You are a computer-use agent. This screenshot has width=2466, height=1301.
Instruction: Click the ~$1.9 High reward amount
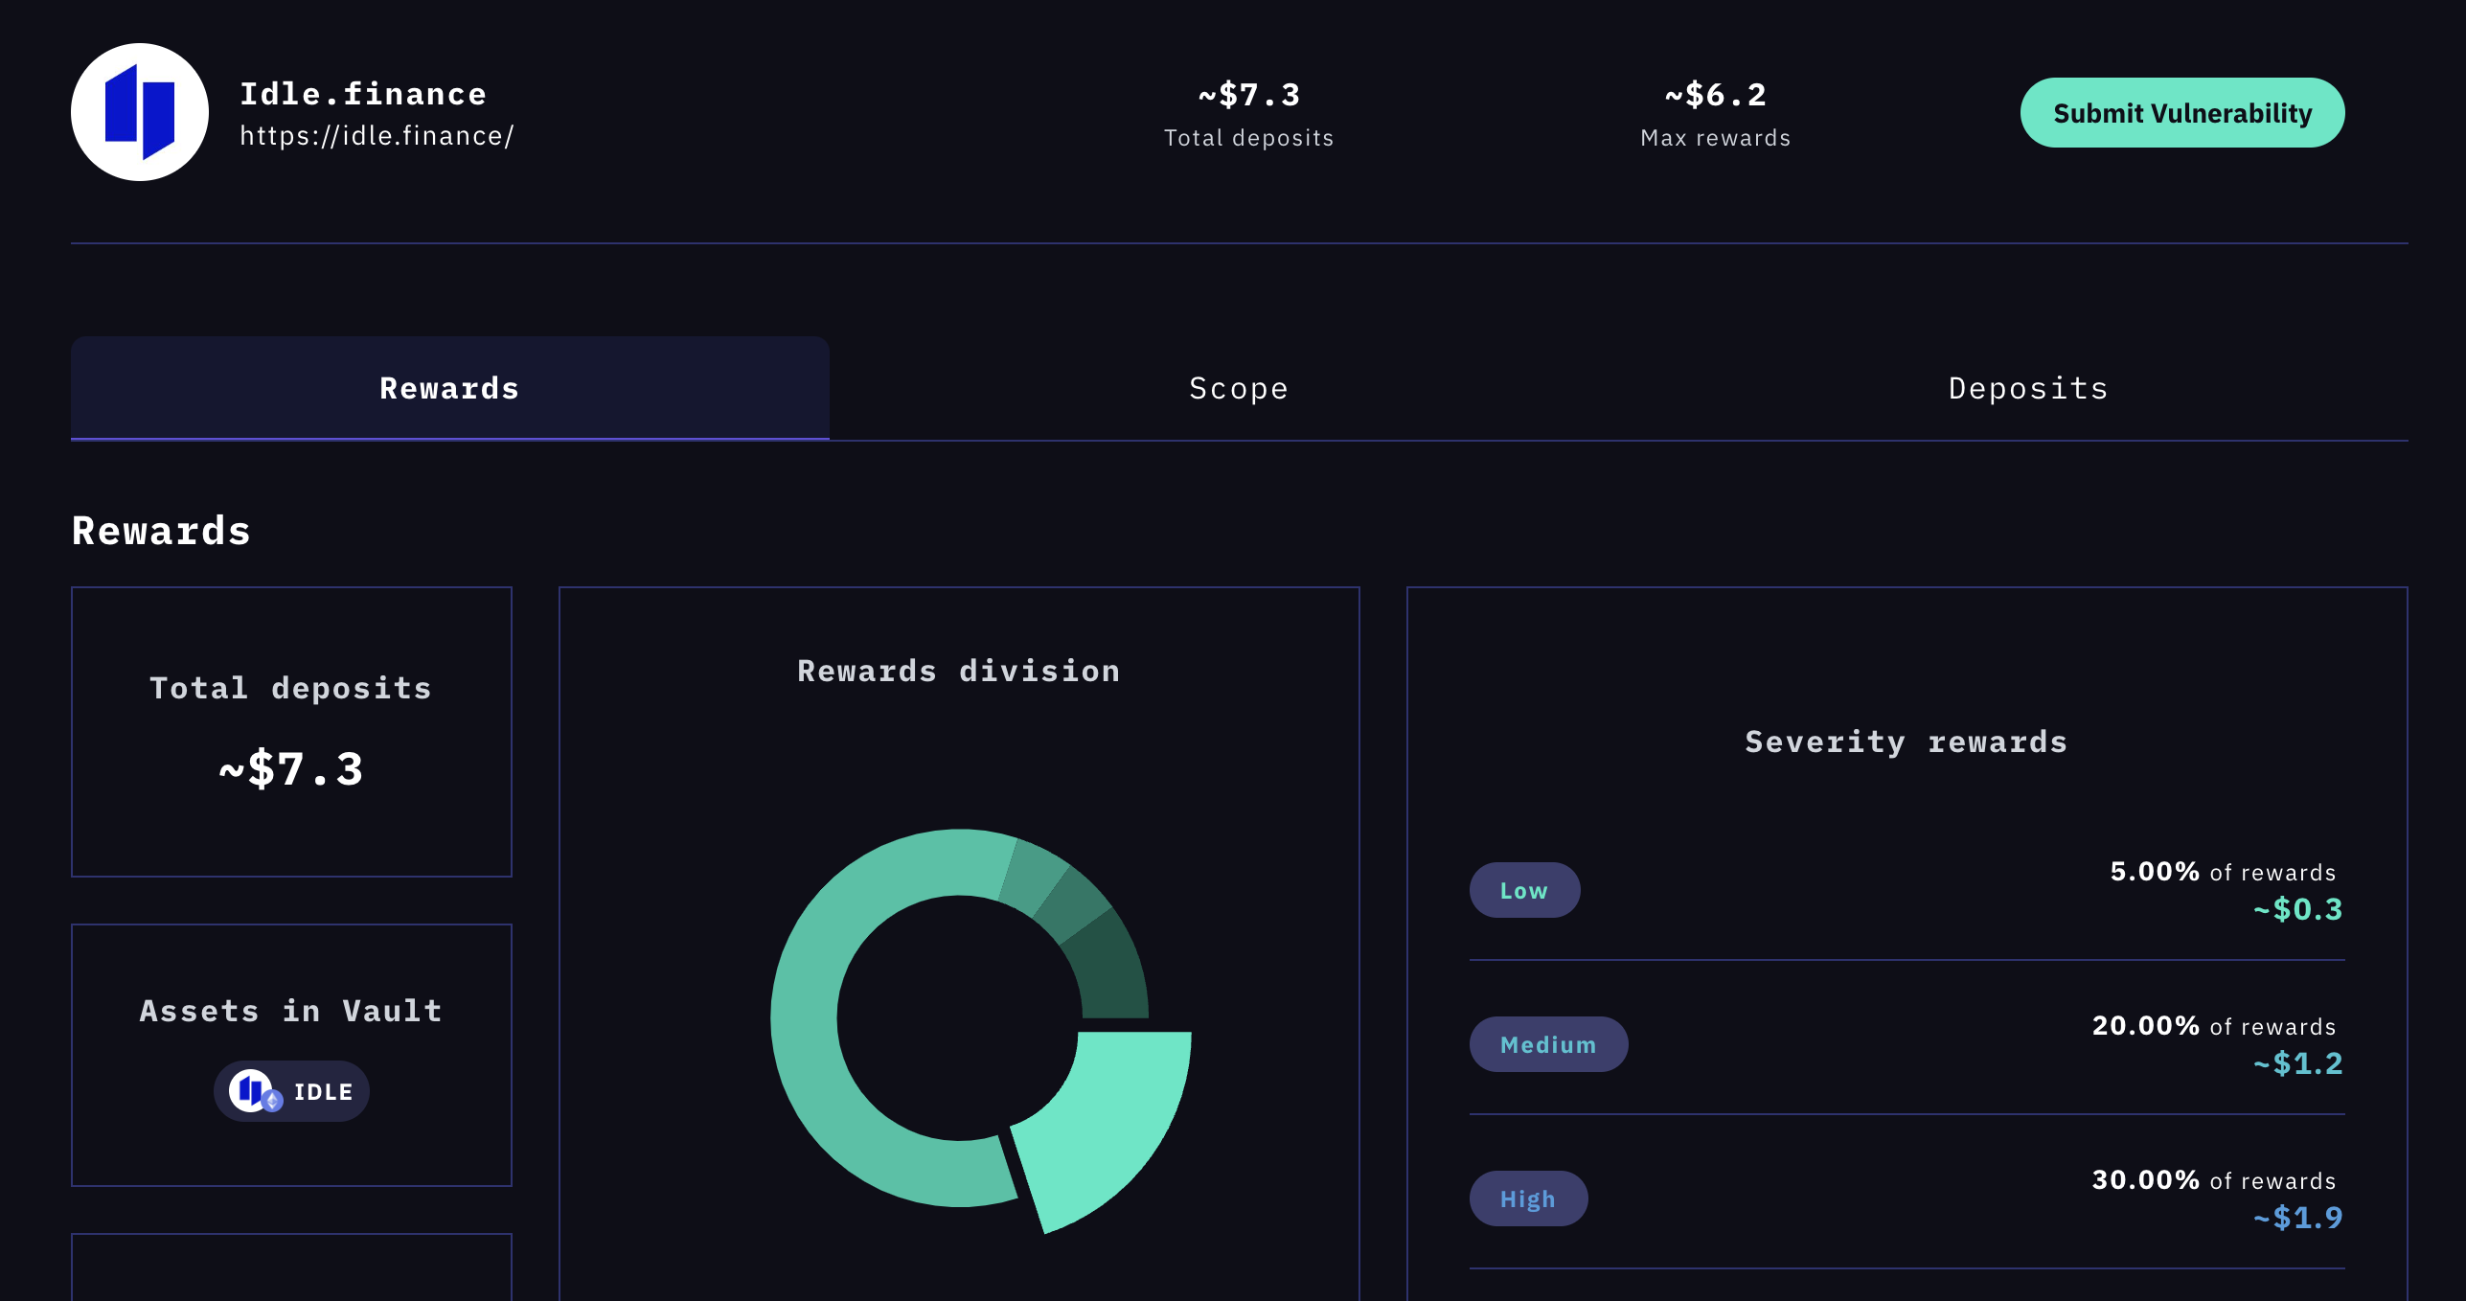coord(2297,1218)
